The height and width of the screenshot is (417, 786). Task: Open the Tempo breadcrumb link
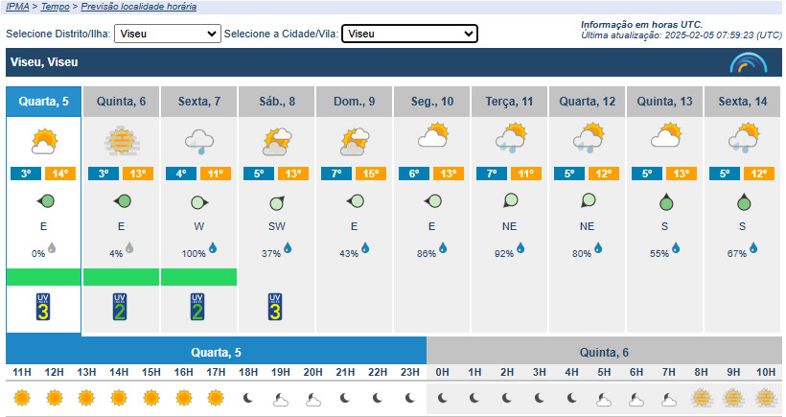point(56,7)
